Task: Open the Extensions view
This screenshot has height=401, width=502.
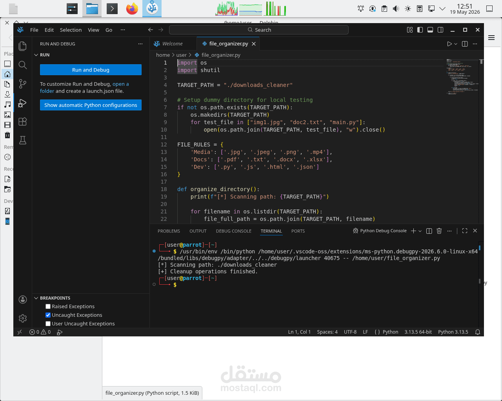Action: click(x=23, y=122)
